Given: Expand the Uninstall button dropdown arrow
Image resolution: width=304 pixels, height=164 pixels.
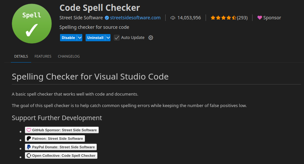Looking at the screenshot, I should click(x=108, y=38).
